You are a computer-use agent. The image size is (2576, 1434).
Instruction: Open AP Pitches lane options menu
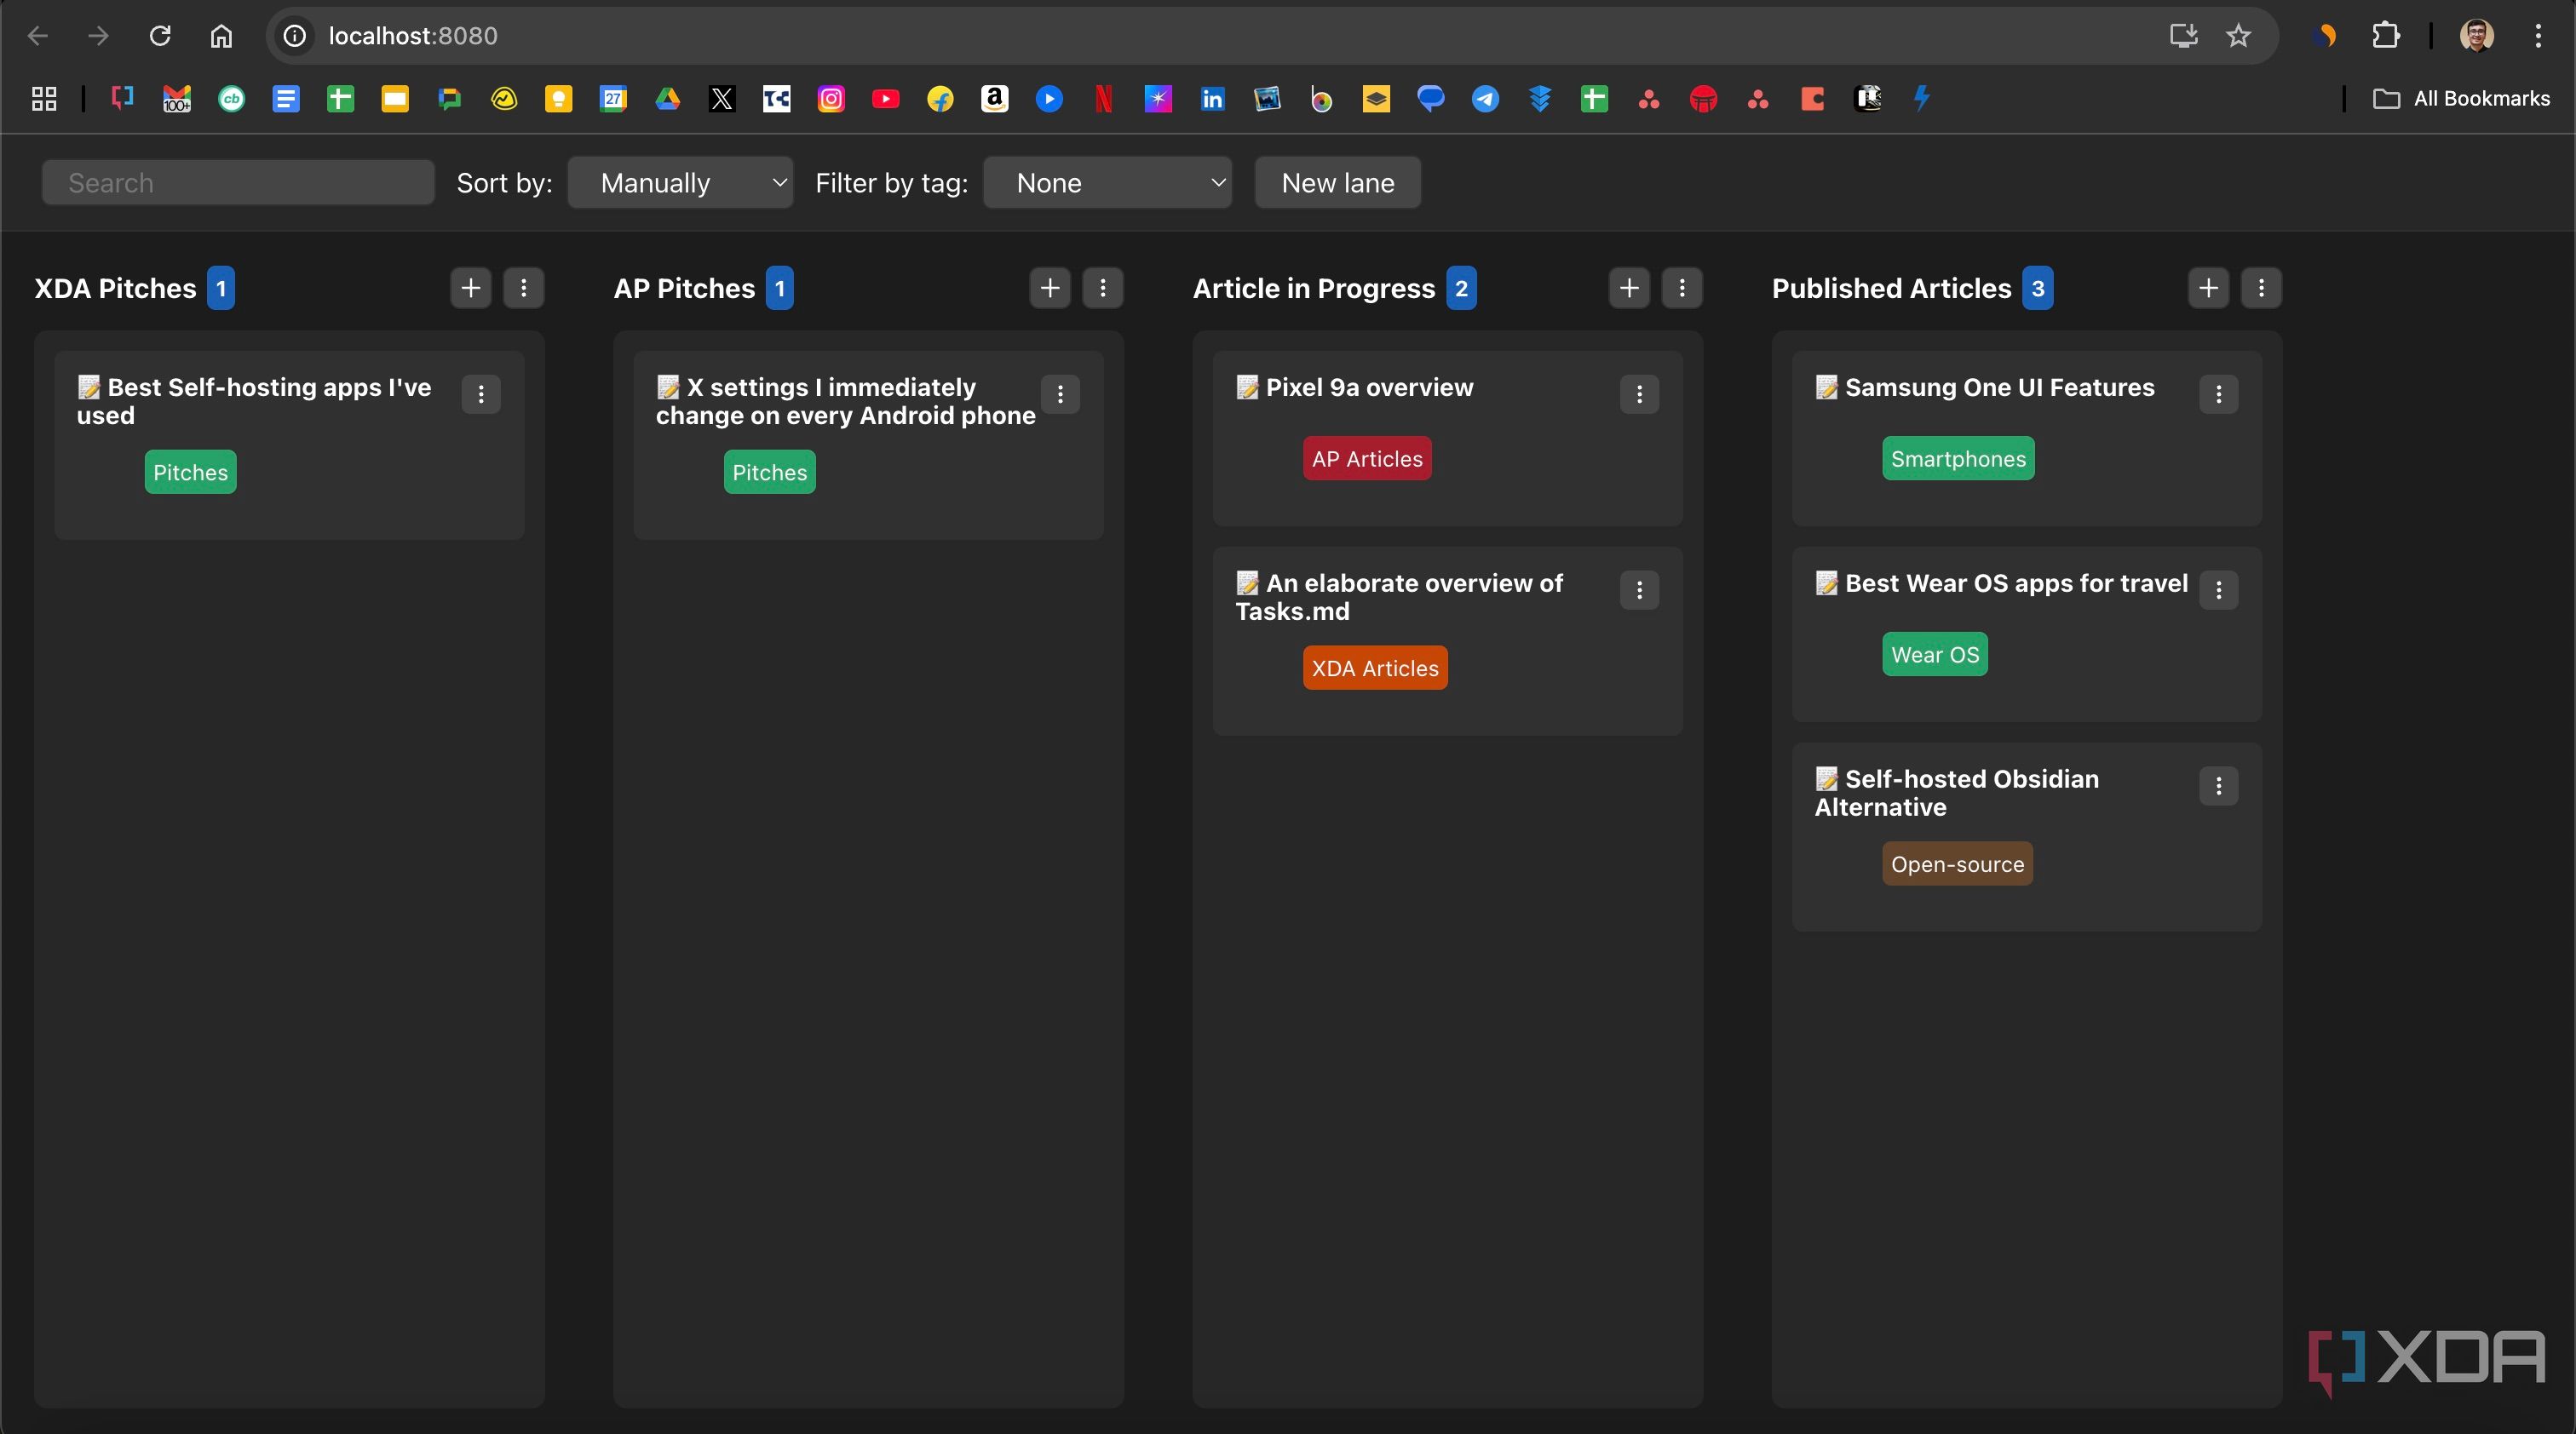coord(1103,288)
